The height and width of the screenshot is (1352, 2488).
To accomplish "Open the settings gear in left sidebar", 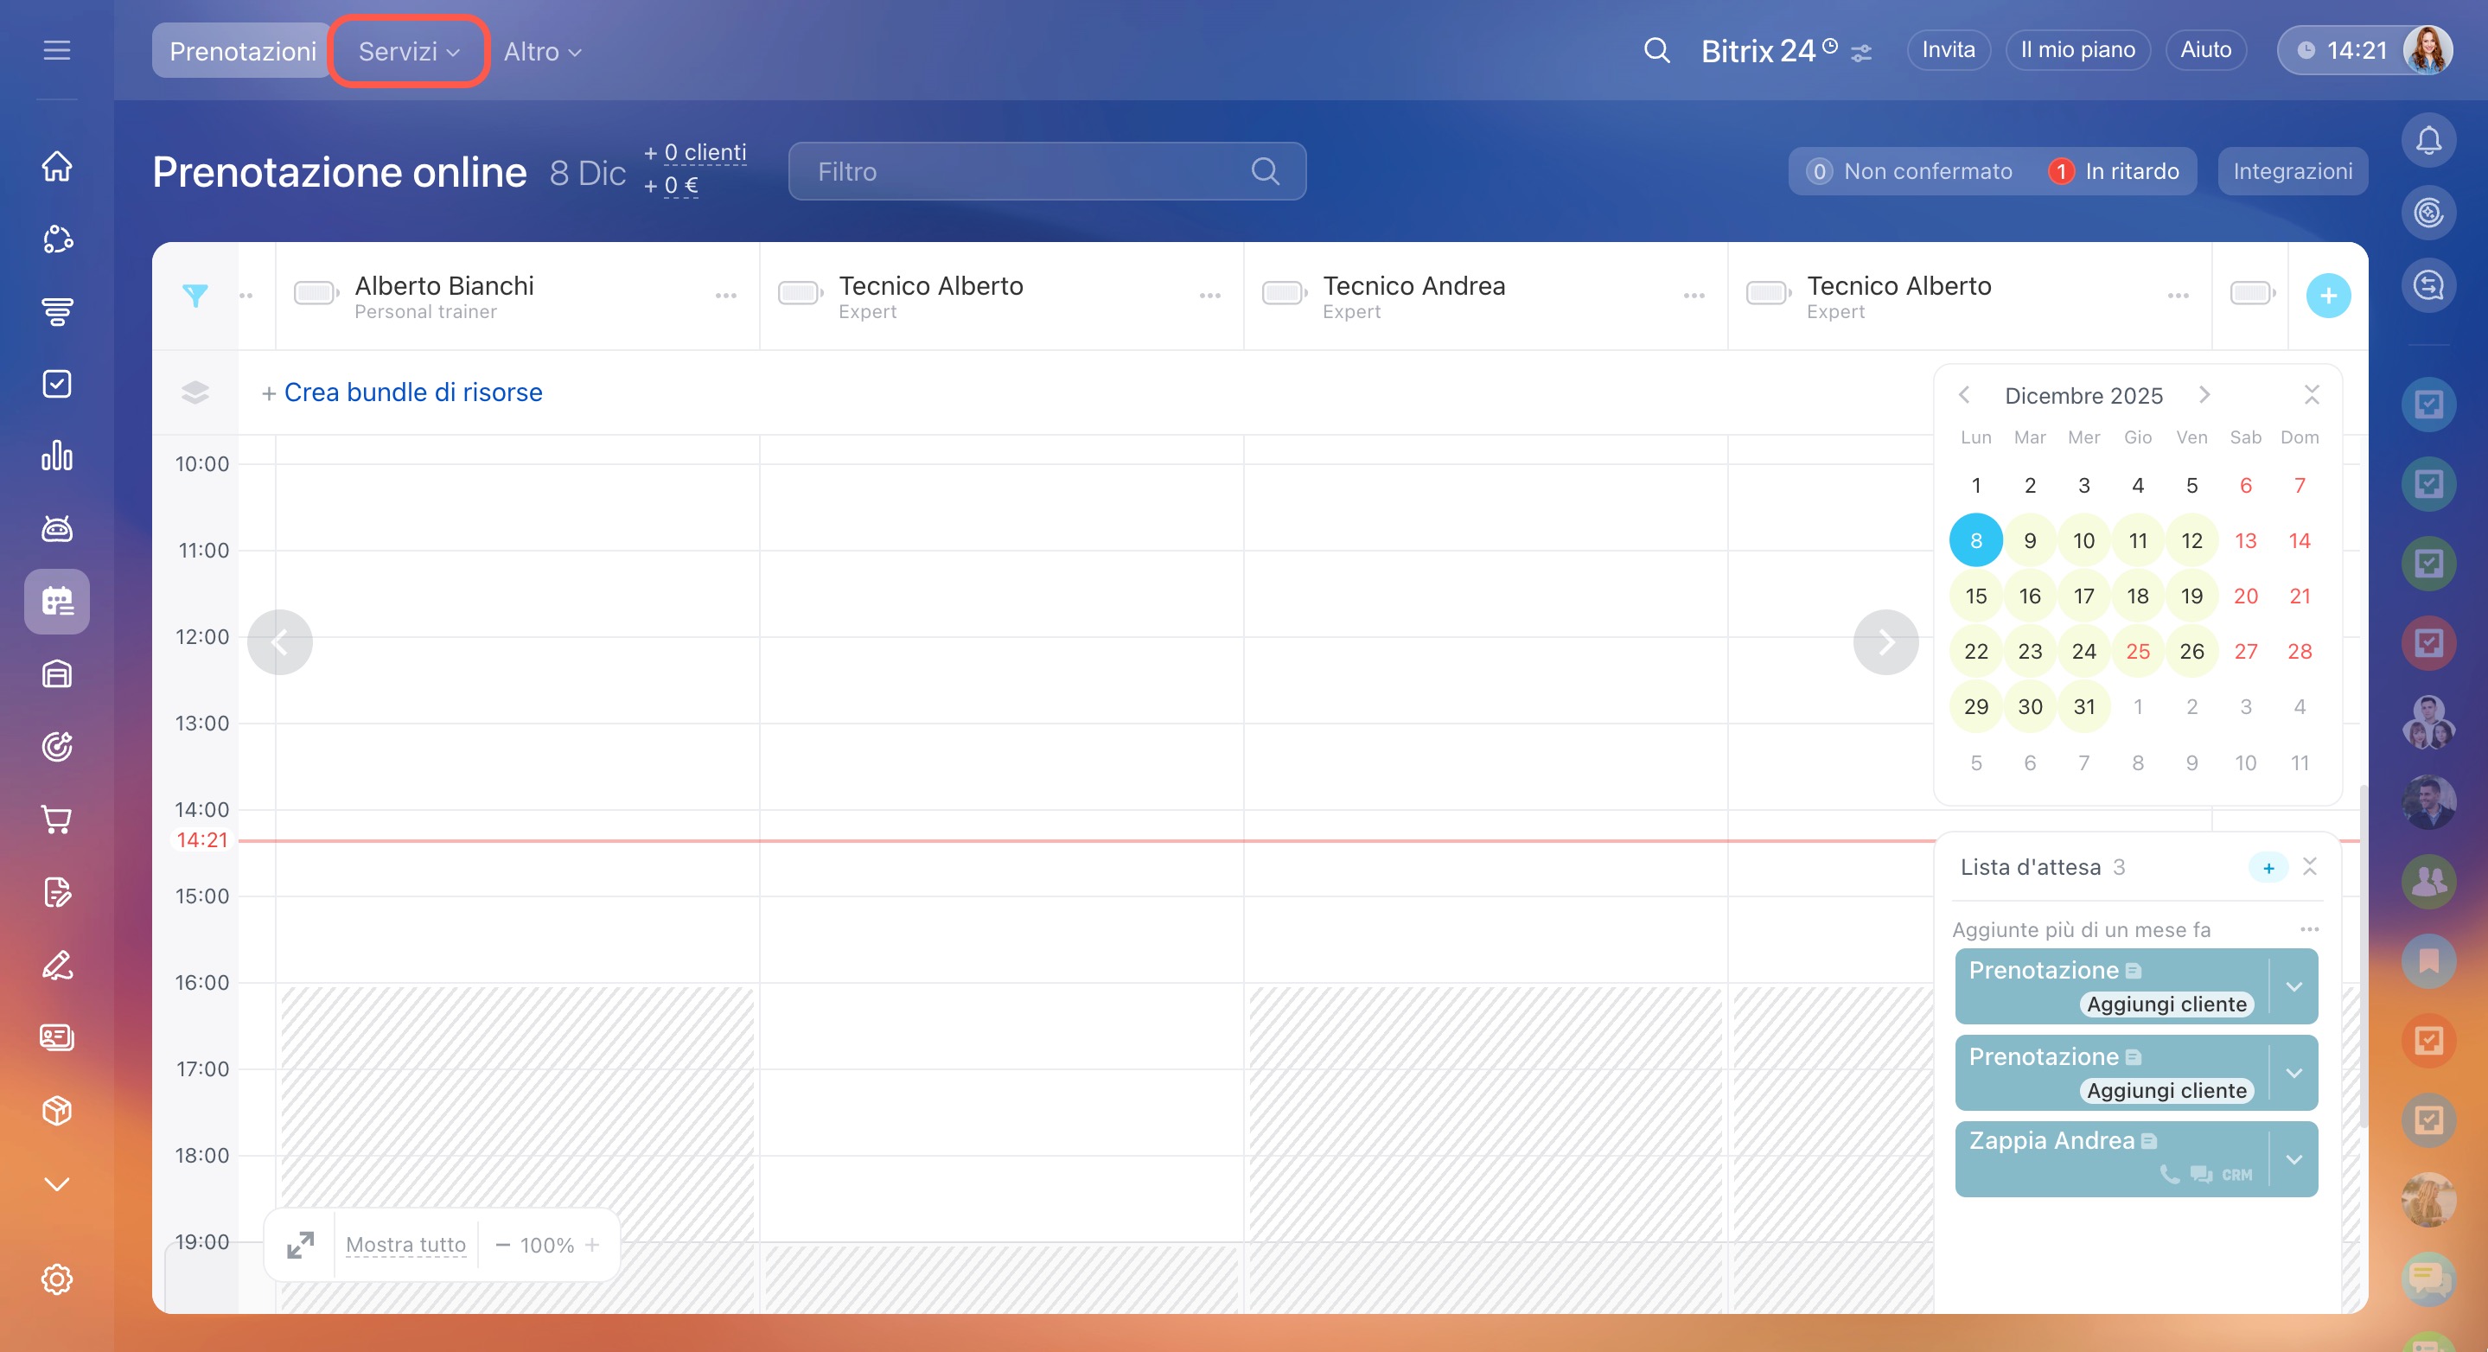I will pyautogui.click(x=57, y=1279).
